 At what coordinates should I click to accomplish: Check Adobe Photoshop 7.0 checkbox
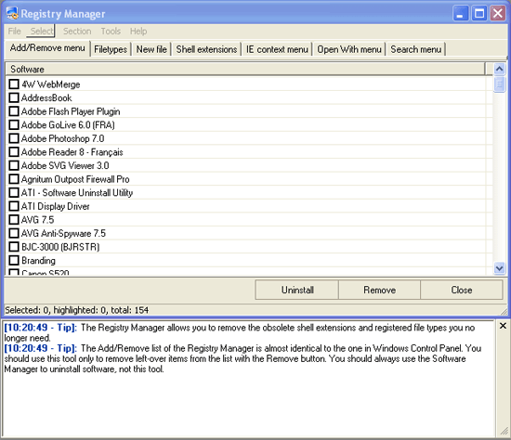[x=14, y=138]
